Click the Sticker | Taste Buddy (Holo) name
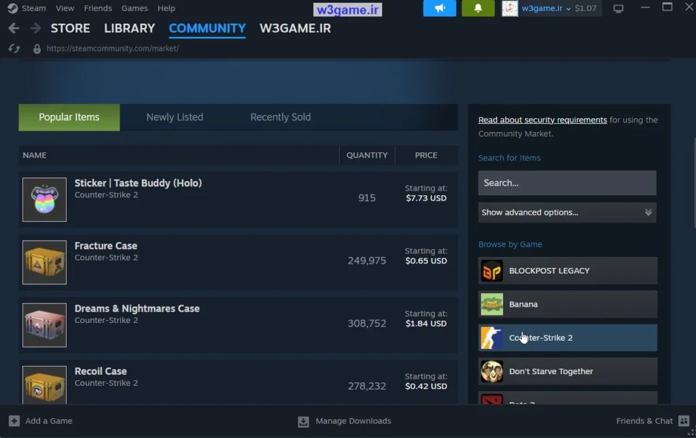The width and height of the screenshot is (696, 438). [x=138, y=183]
